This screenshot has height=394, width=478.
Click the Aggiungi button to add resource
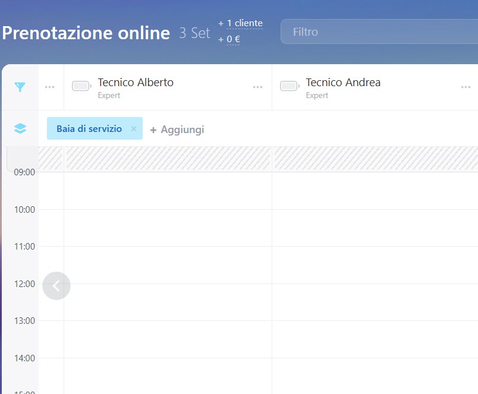[177, 130]
